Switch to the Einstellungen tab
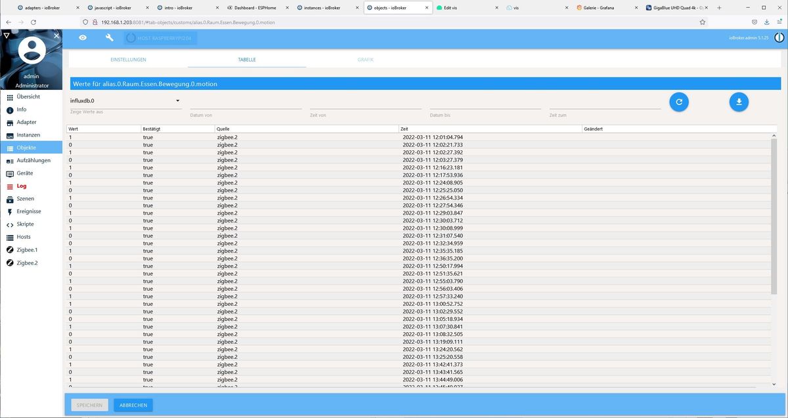This screenshot has width=788, height=418. pos(128,60)
